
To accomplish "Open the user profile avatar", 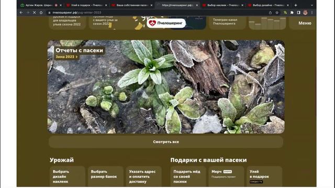I will [305, 13].
